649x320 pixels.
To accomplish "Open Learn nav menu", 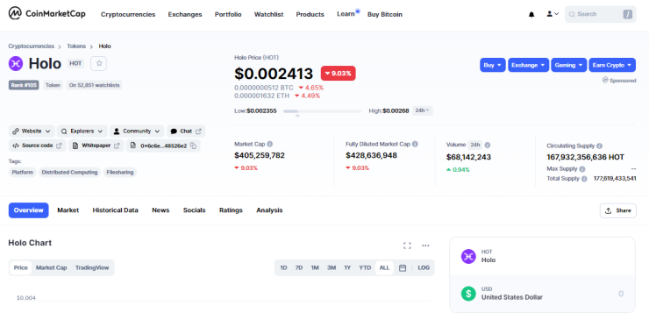I will [x=346, y=14].
